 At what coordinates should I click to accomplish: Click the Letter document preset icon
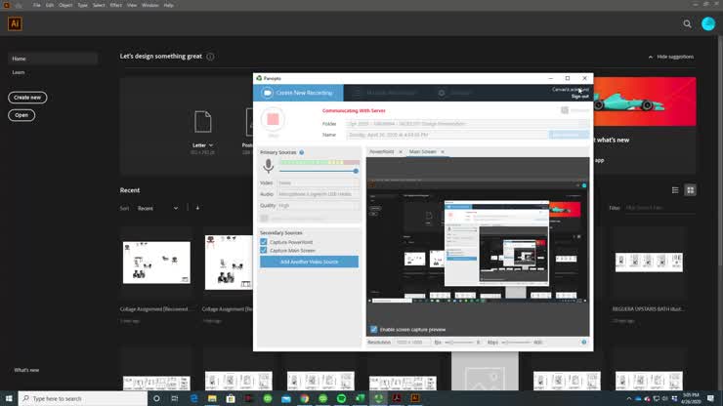pyautogui.click(x=202, y=122)
